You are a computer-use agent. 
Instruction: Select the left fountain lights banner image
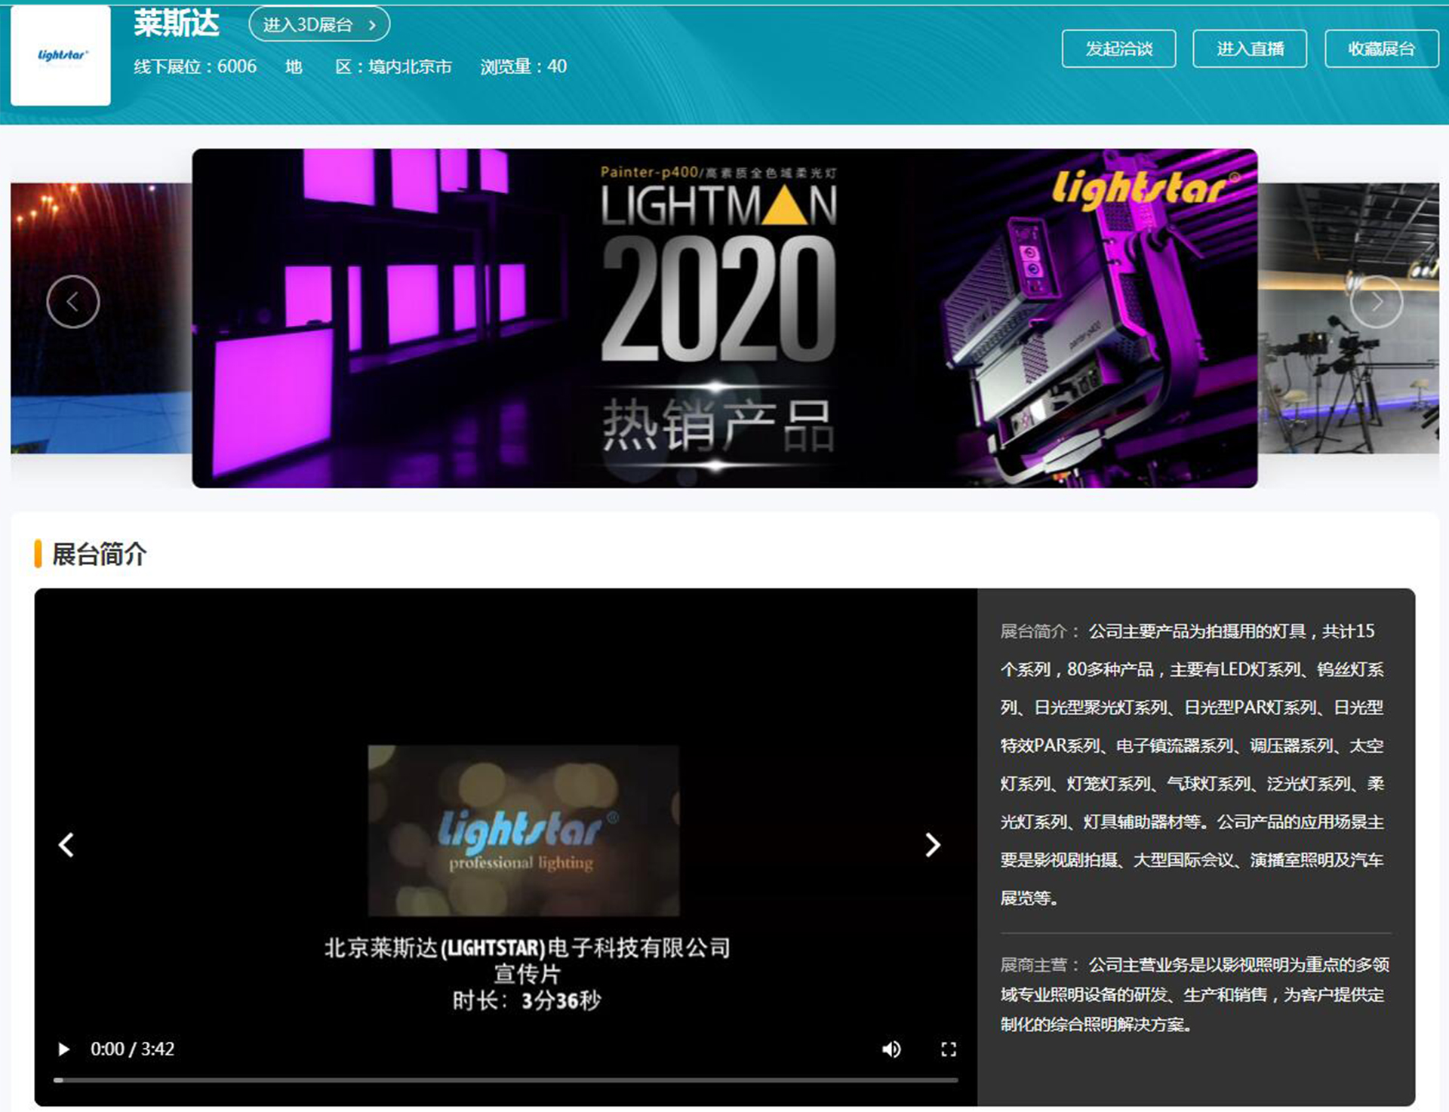pyautogui.click(x=101, y=318)
